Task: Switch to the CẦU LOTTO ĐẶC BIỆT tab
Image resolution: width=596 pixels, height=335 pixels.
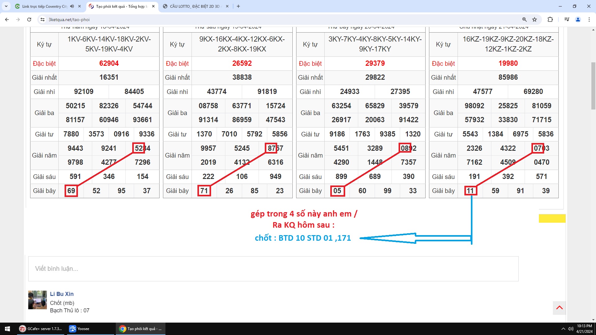Action: coord(194,6)
